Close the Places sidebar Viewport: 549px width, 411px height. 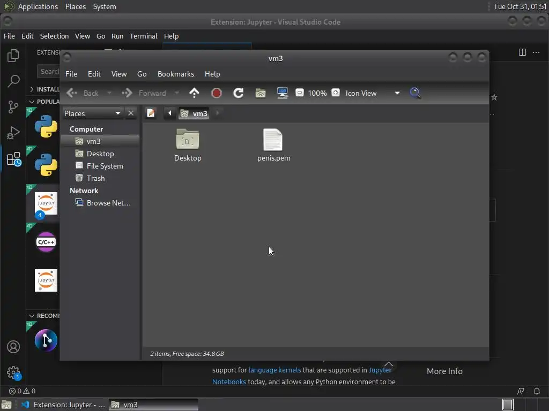coord(131,113)
